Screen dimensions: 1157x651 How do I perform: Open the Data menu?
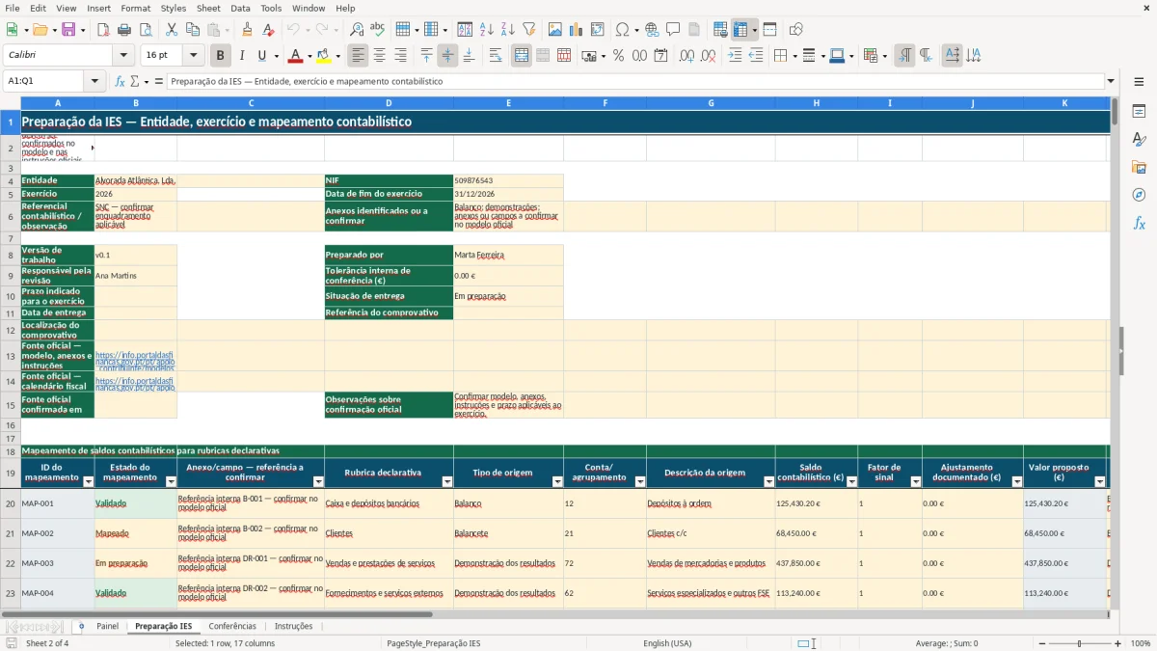(x=240, y=8)
